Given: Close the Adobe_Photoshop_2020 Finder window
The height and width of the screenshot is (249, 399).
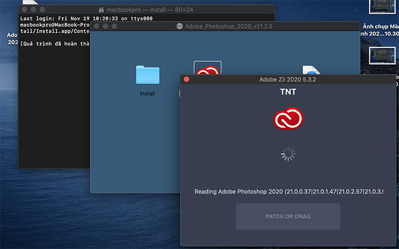Looking at the screenshot, I should click(x=97, y=26).
